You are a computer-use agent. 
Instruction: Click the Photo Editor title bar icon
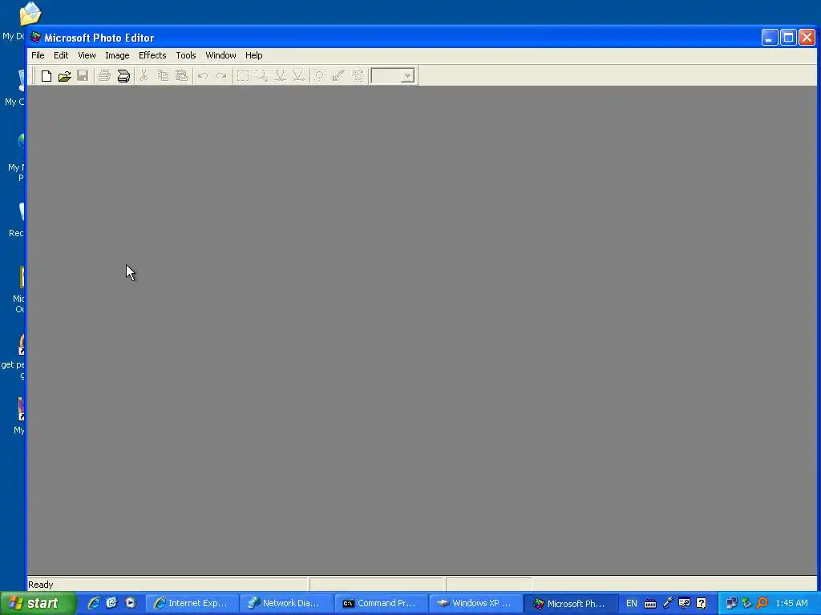tap(35, 38)
